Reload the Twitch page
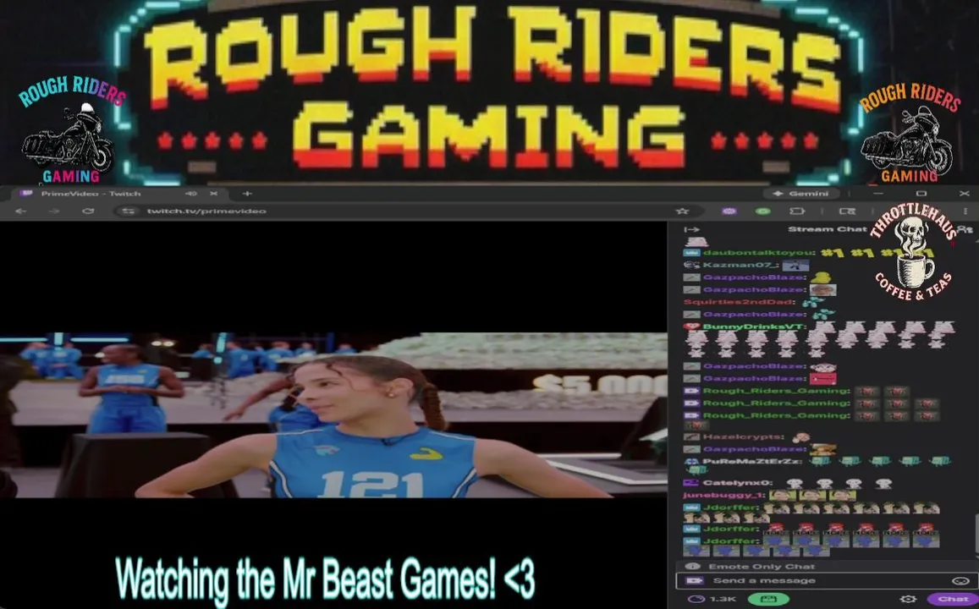This screenshot has width=979, height=609. [x=88, y=211]
